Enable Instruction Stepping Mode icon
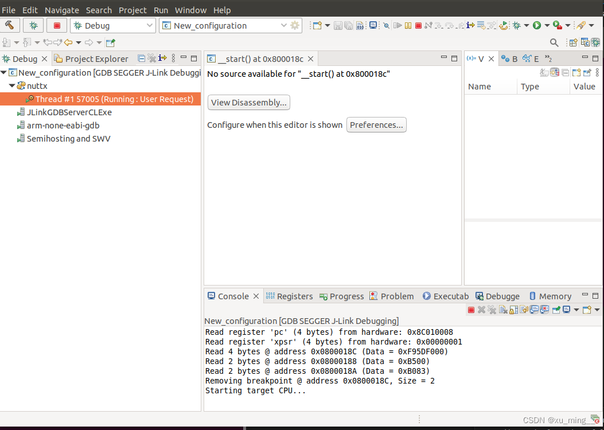 (470, 25)
